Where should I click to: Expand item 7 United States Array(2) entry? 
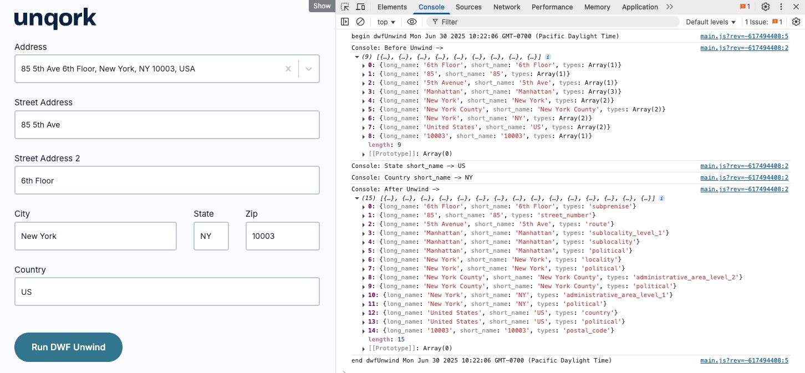[364, 127]
